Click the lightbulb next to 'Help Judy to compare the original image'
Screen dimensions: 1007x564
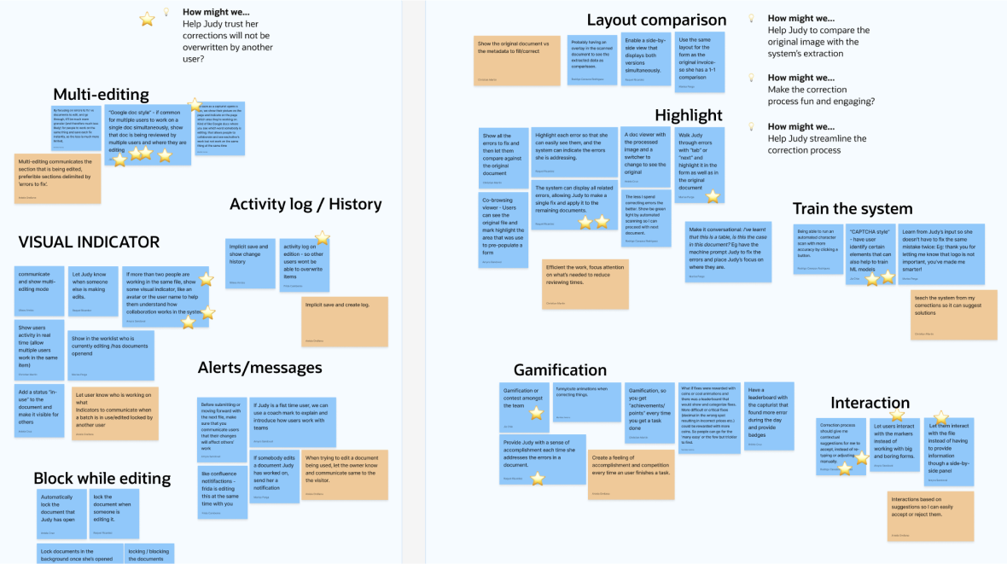[x=751, y=19]
